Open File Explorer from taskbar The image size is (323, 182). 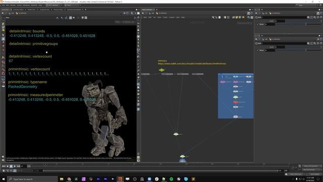click(62, 179)
